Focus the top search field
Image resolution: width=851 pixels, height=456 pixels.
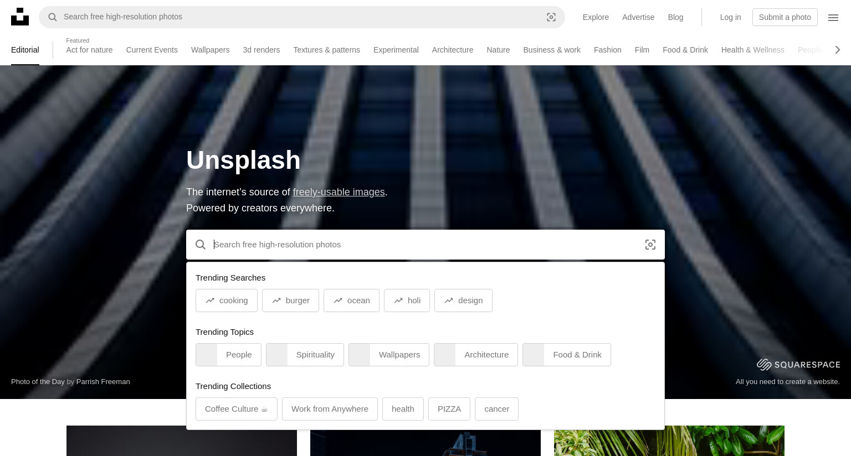302,17
